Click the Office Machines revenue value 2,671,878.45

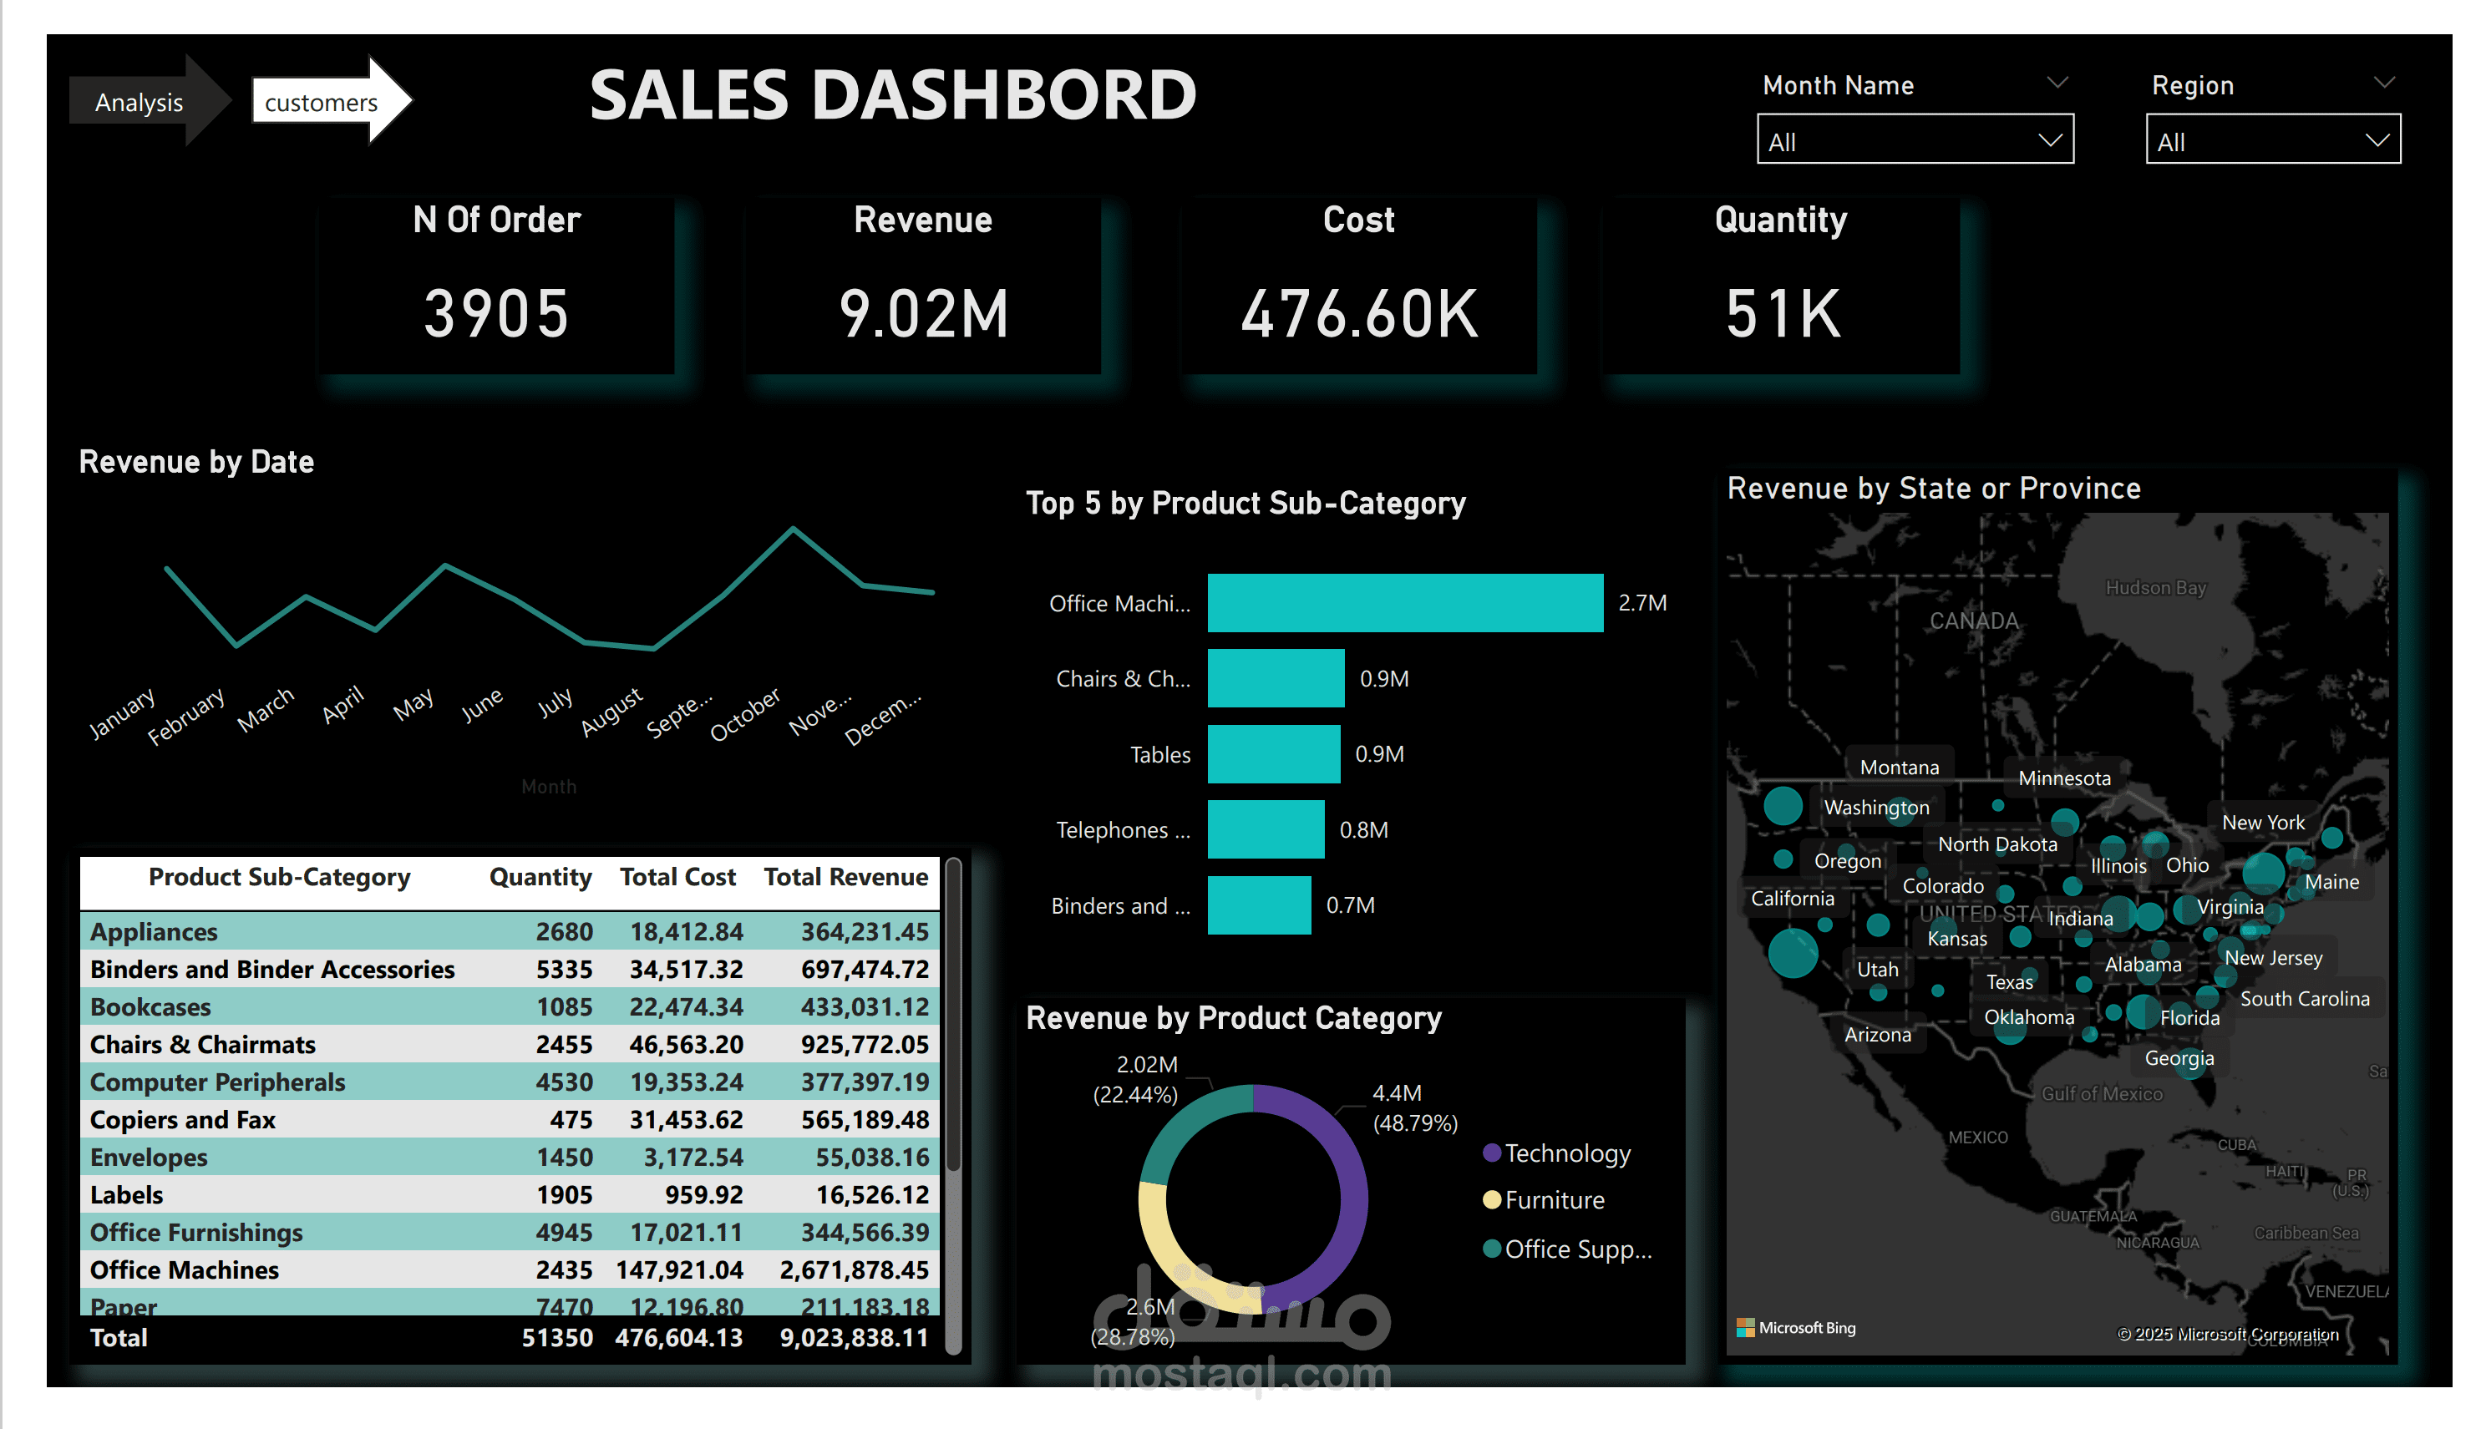click(853, 1270)
